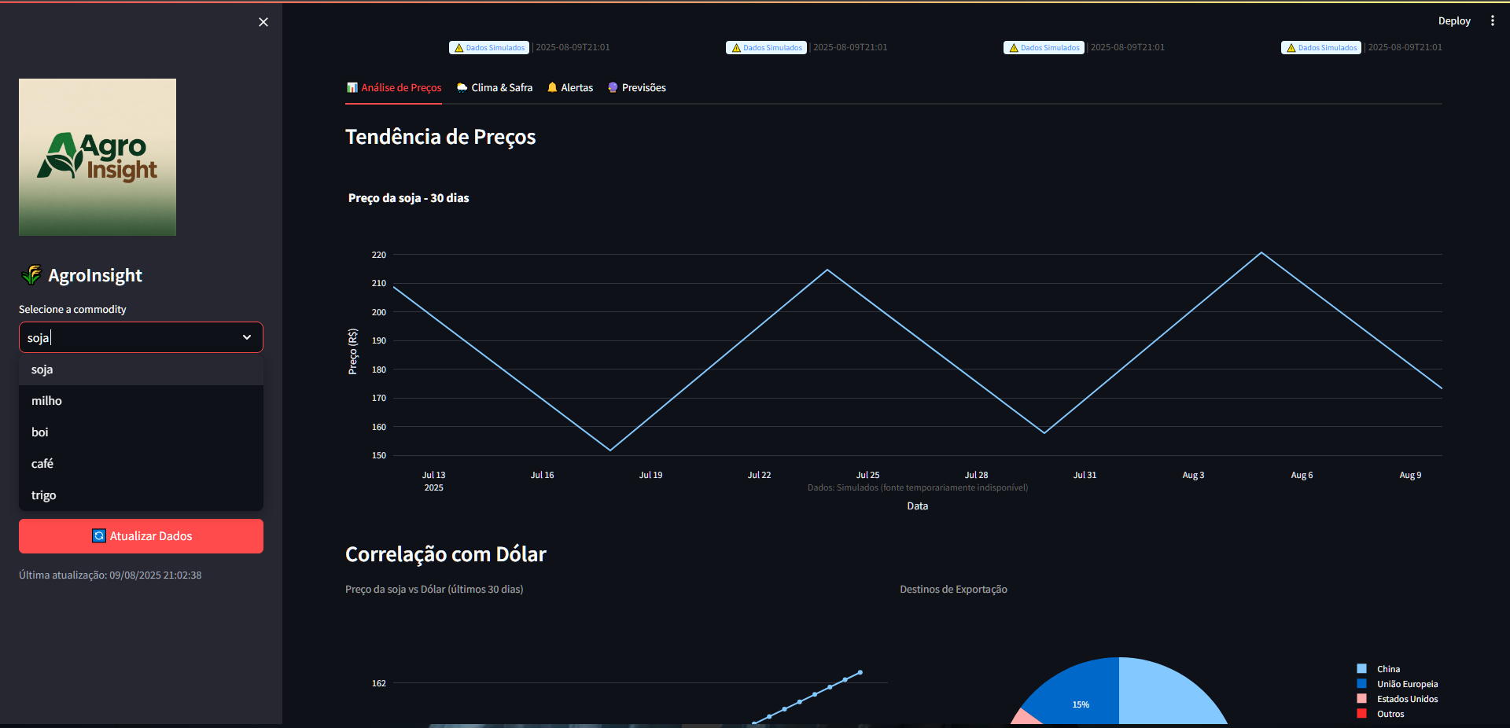1510x728 pixels.
Task: Click the first Dados Simulados badge
Action: pos(489,48)
